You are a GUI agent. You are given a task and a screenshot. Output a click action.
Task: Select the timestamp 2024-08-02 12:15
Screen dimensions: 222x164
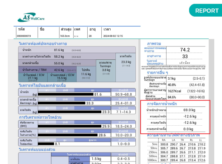pos(113,36)
